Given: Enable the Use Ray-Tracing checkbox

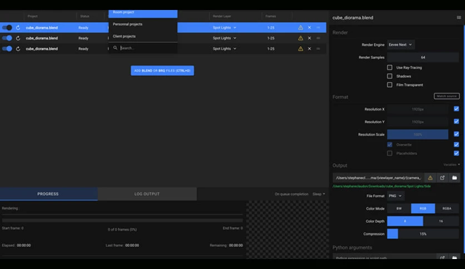Looking at the screenshot, I should pos(390,68).
